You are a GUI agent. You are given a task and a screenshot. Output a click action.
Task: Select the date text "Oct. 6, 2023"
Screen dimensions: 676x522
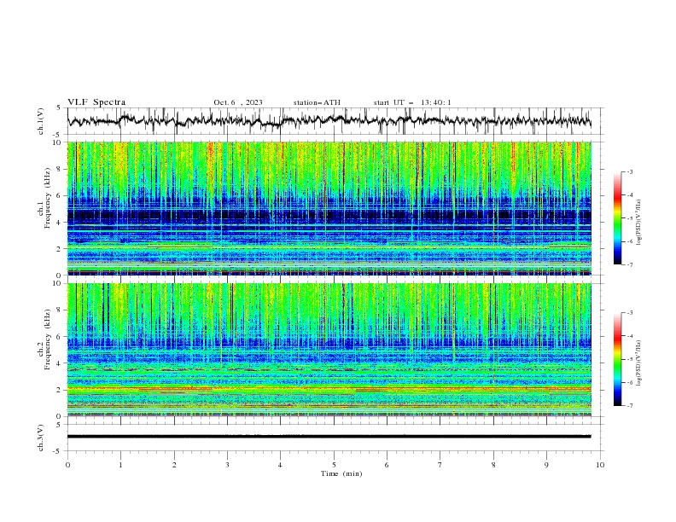click(238, 102)
